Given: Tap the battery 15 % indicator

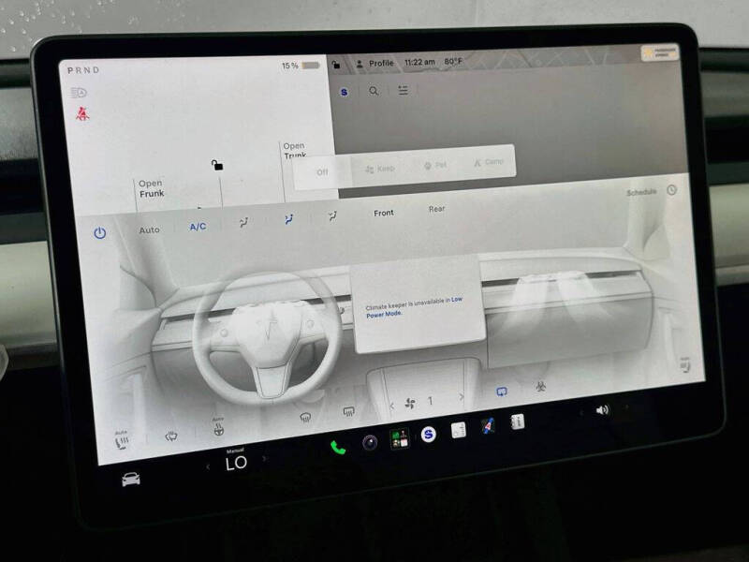Looking at the screenshot, I should 300,66.
